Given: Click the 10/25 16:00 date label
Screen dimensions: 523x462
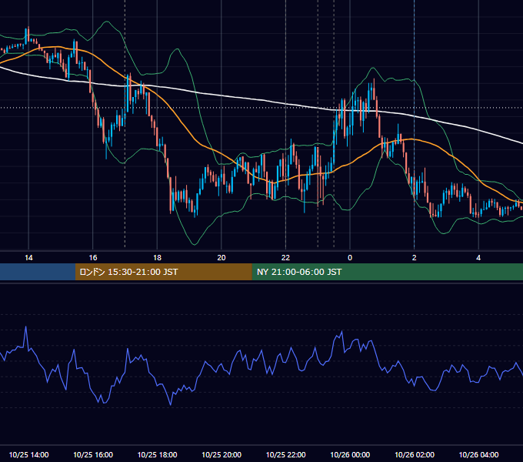Looking at the screenshot, I should (x=93, y=454).
